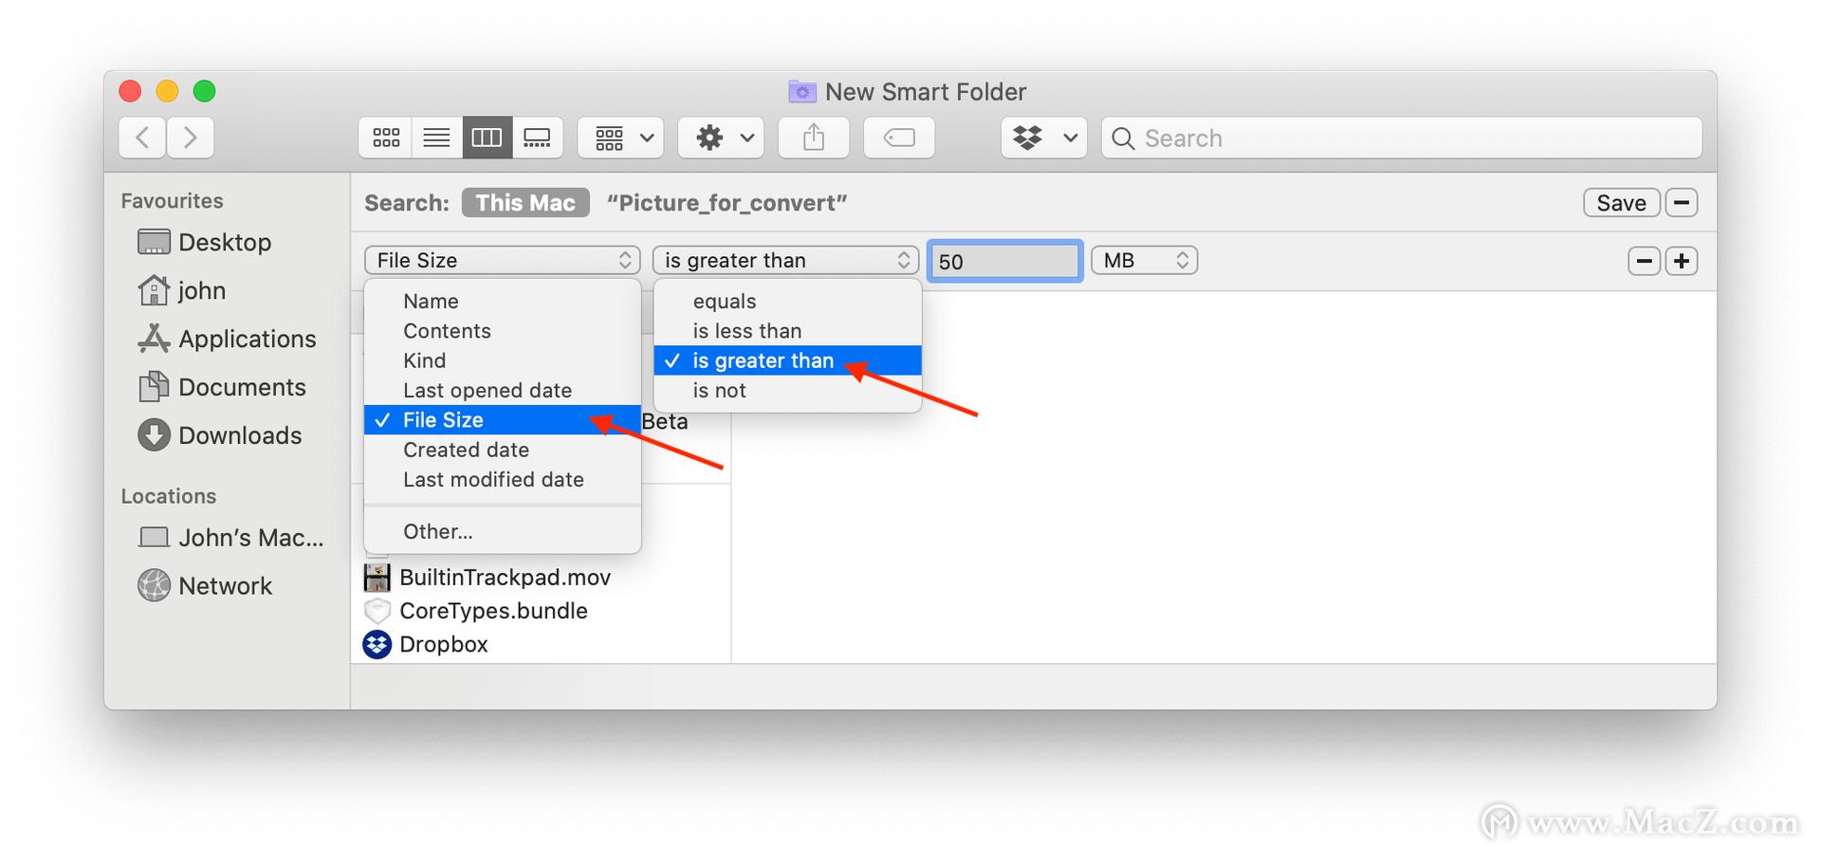This screenshot has height=847, width=1821.
Task: Click the Share toolbar button
Action: 814,138
